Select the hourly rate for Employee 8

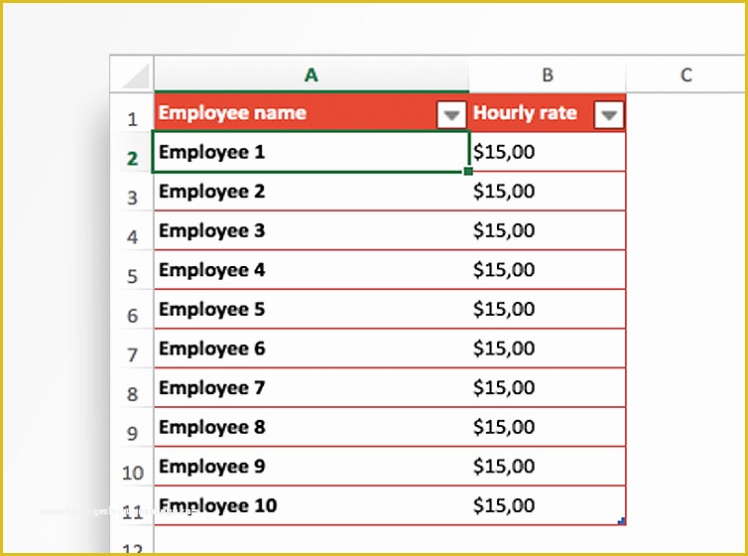[x=548, y=427]
